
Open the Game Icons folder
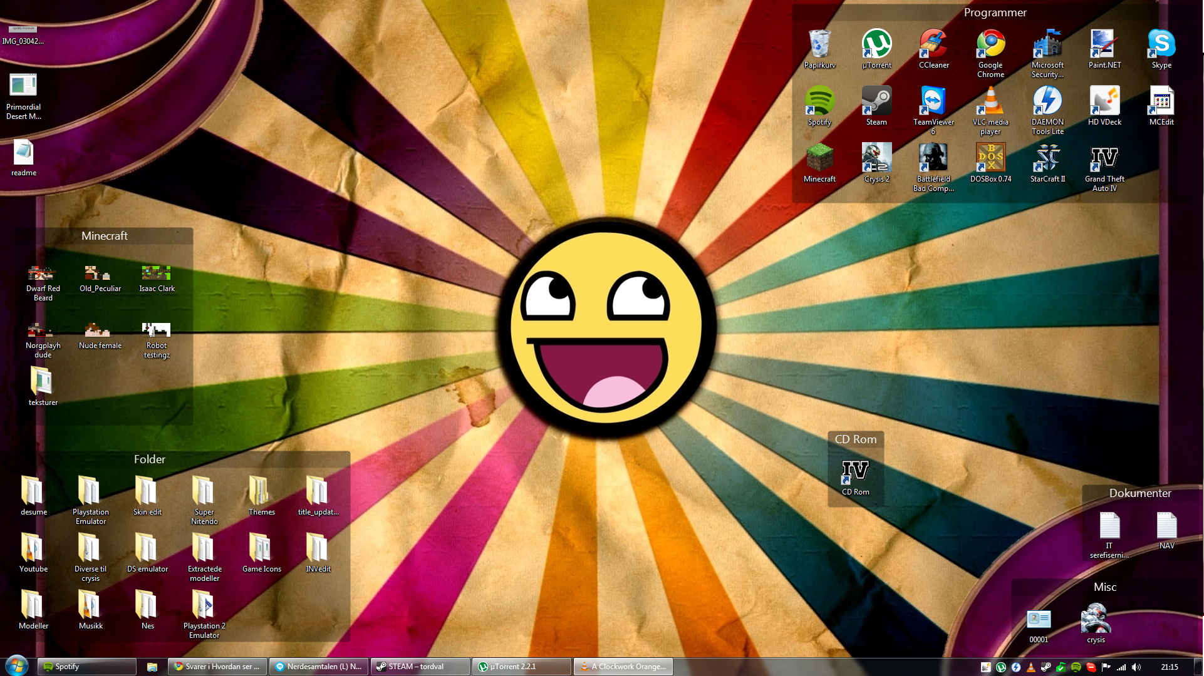pos(261,553)
